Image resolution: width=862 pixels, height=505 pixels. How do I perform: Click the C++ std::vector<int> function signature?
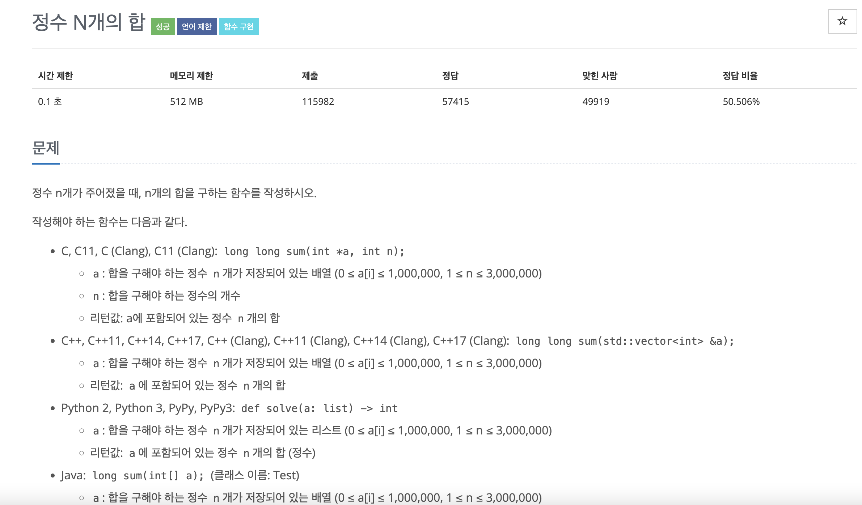coord(625,341)
